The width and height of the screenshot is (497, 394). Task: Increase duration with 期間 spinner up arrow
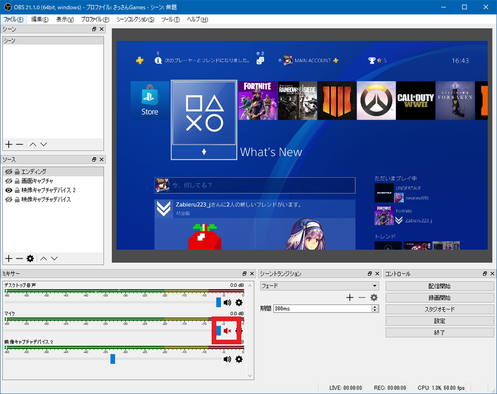[375, 307]
